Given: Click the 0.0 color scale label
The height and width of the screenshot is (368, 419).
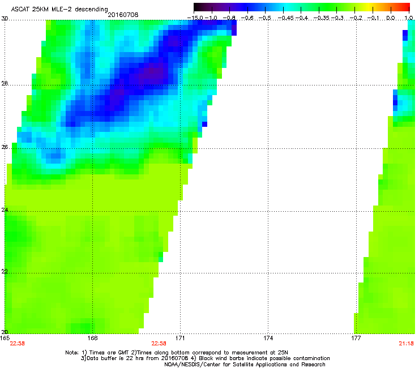Looking at the screenshot, I should point(391,18).
